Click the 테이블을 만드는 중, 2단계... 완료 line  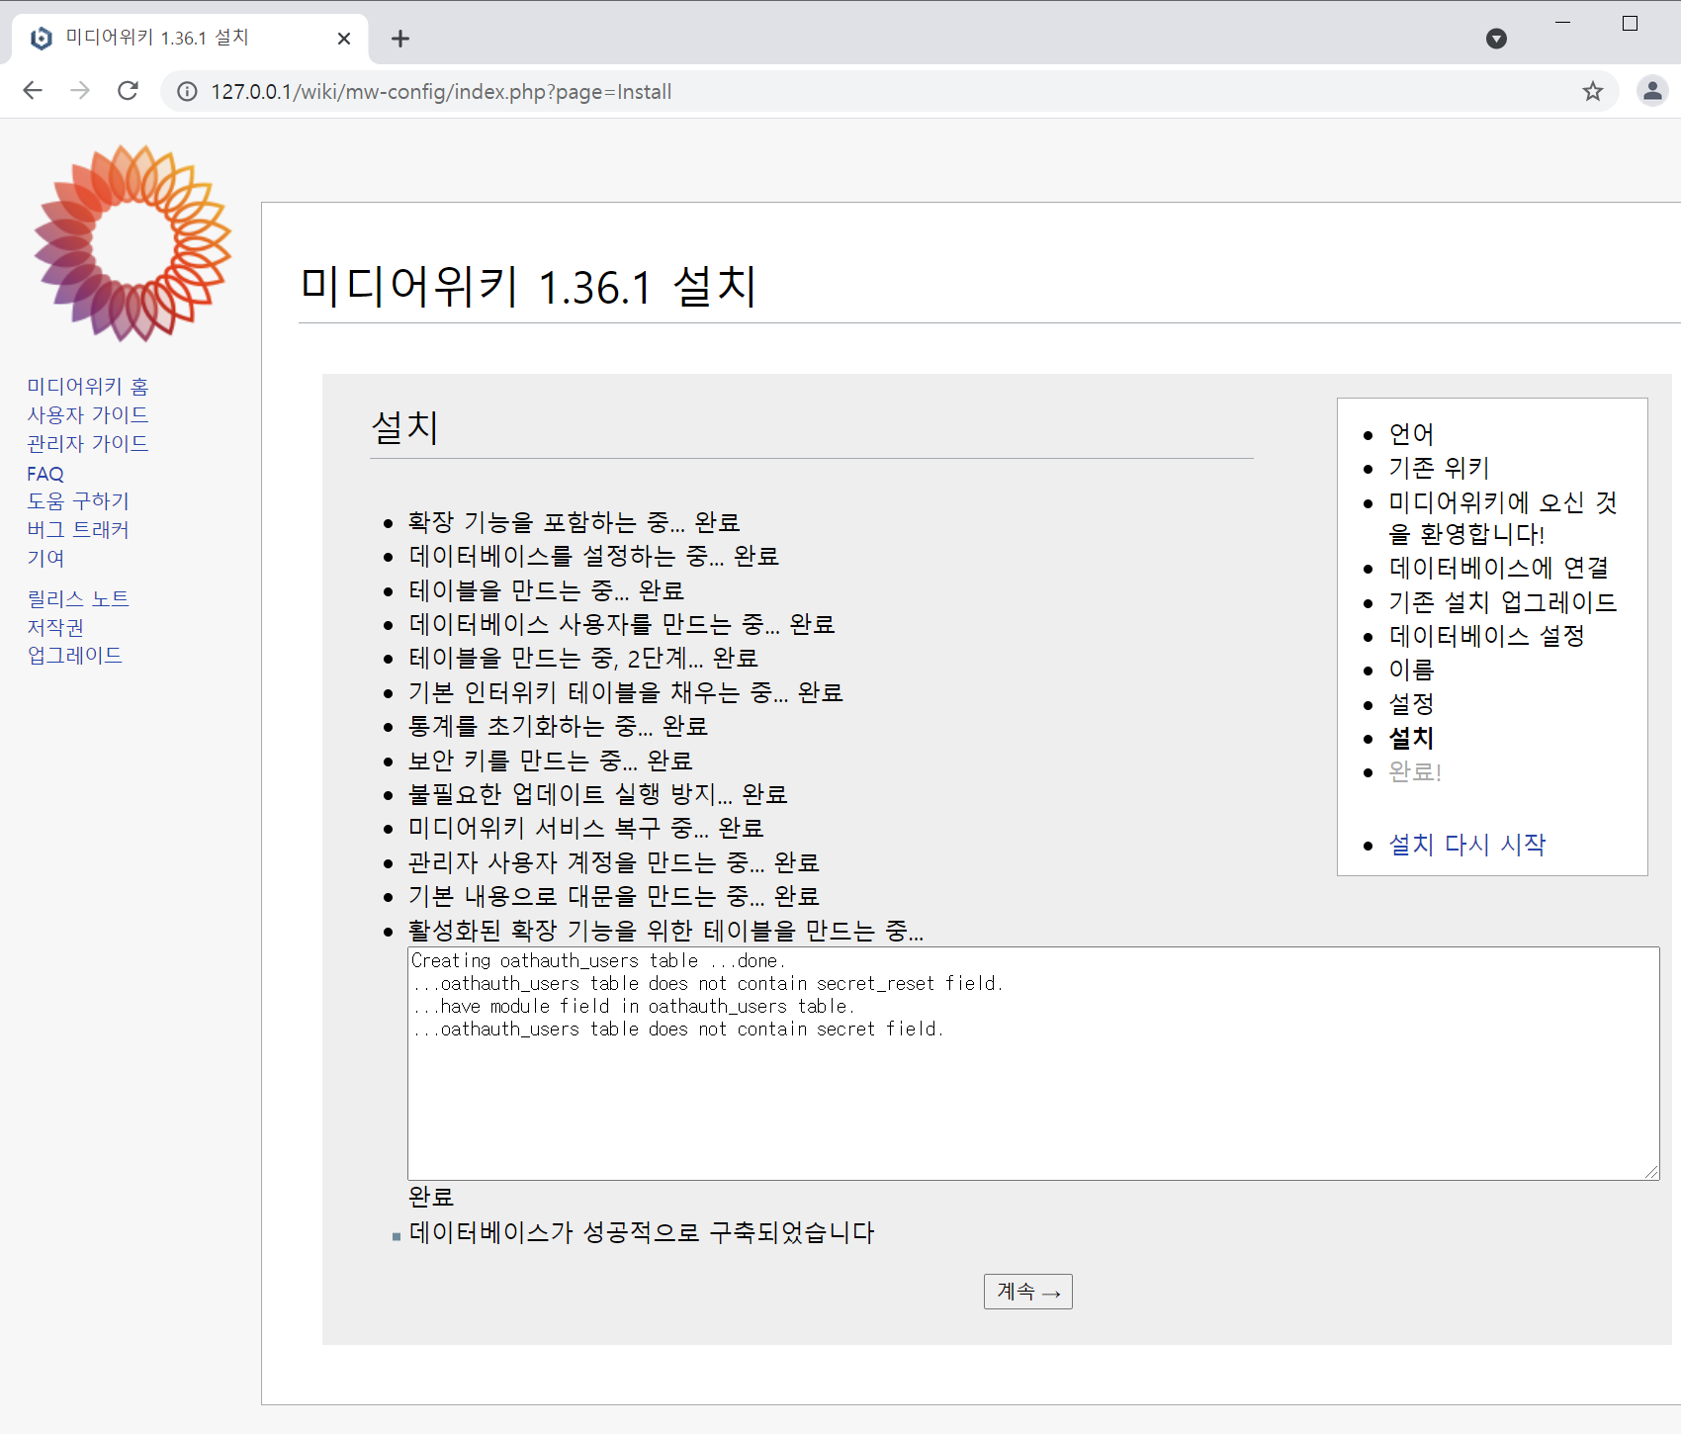tap(582, 658)
